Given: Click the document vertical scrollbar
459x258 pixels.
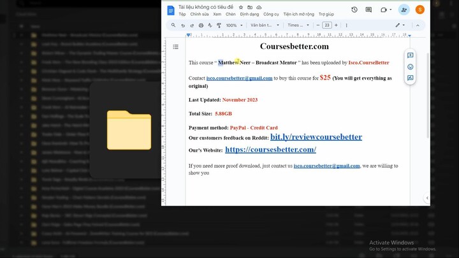Looking at the screenshot, I should click(428, 95).
